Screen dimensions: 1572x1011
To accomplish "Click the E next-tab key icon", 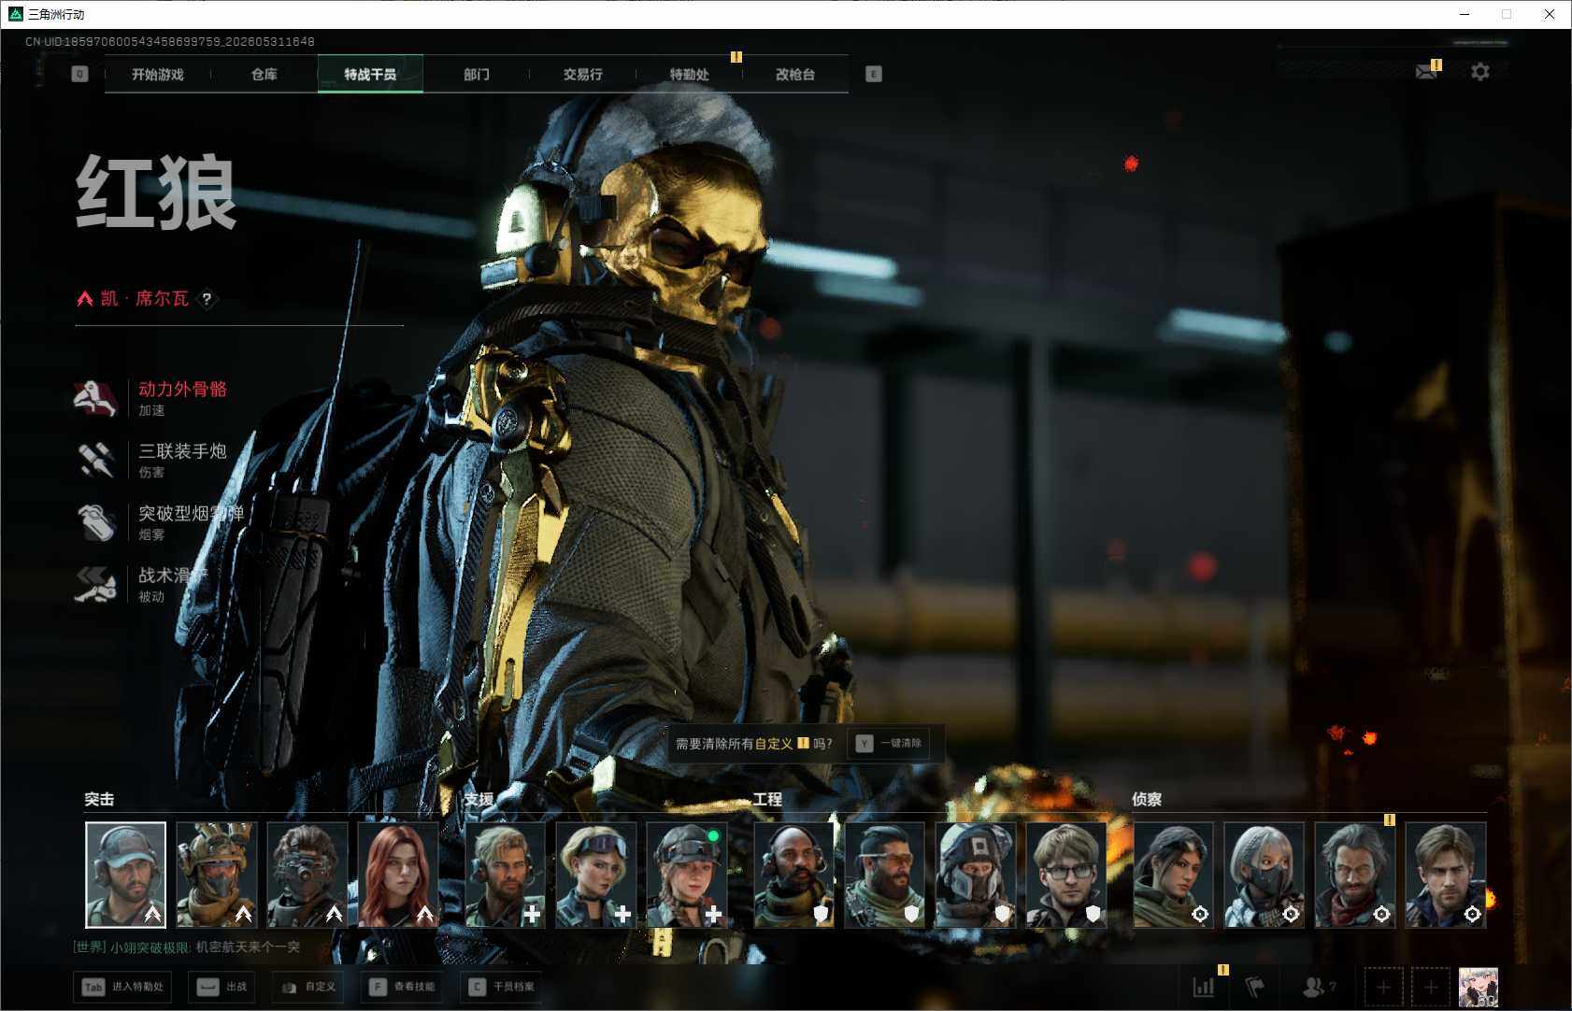I will (874, 74).
